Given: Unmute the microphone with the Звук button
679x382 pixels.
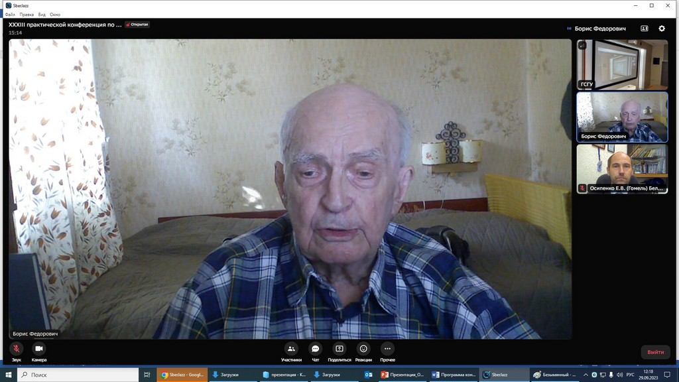Looking at the screenshot, I should 17,349.
